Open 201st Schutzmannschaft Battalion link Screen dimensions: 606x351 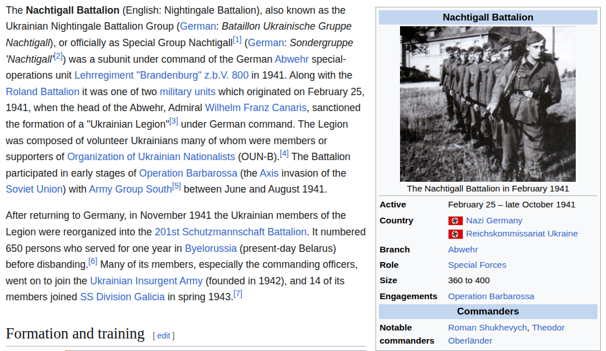pos(231,232)
